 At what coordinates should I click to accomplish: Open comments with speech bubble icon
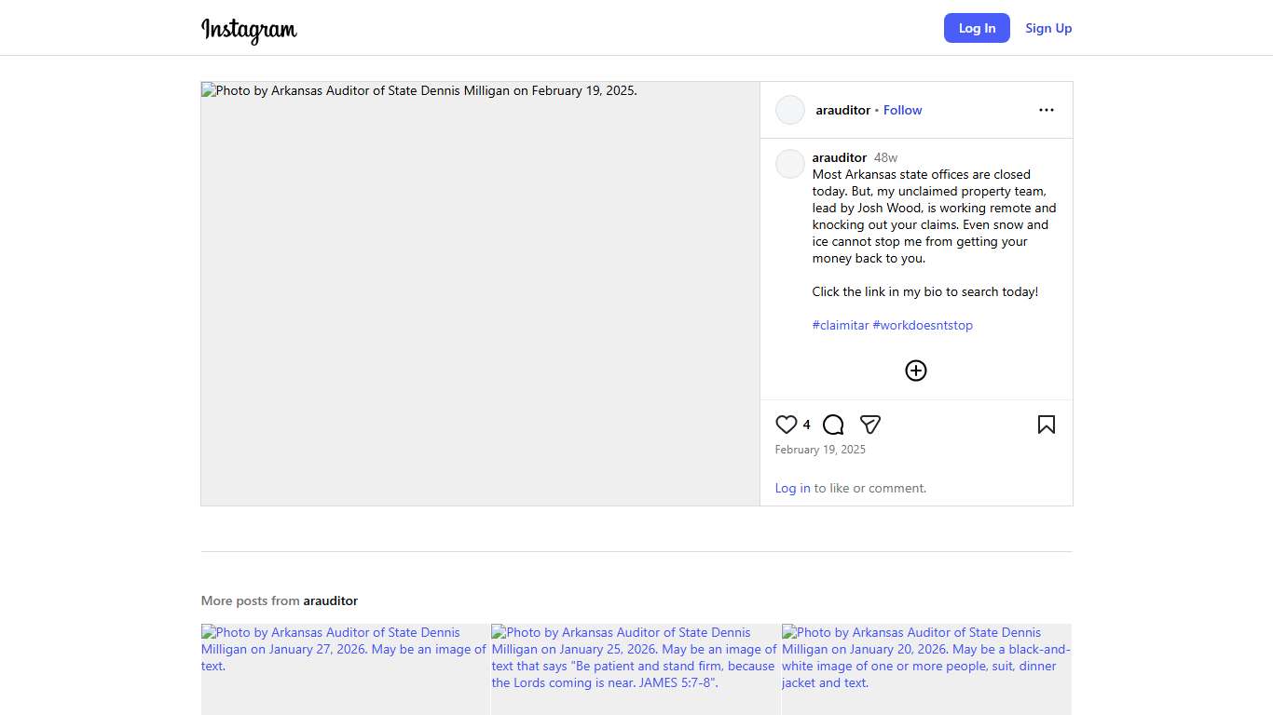point(833,425)
